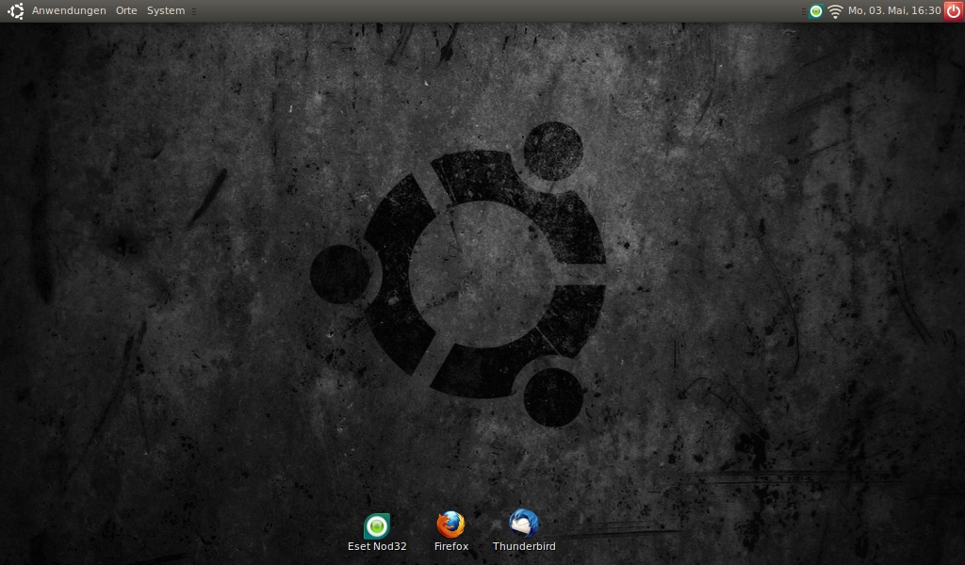Open the Anwendungen menu
965x565 pixels.
pos(69,10)
